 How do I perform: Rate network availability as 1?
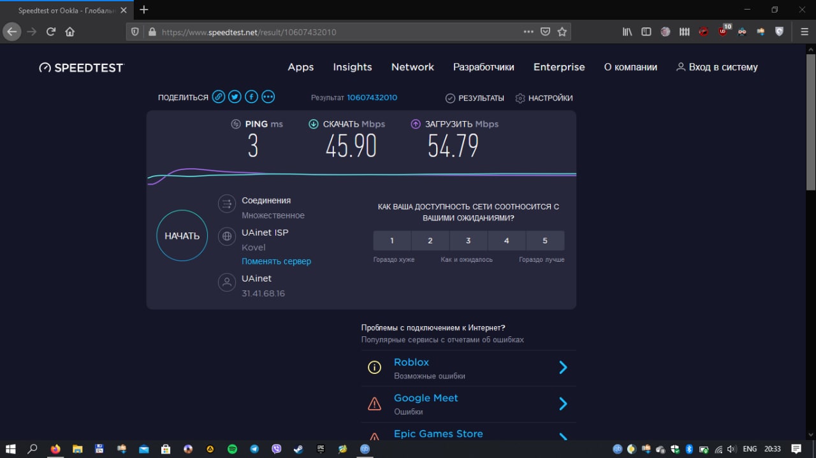click(392, 241)
